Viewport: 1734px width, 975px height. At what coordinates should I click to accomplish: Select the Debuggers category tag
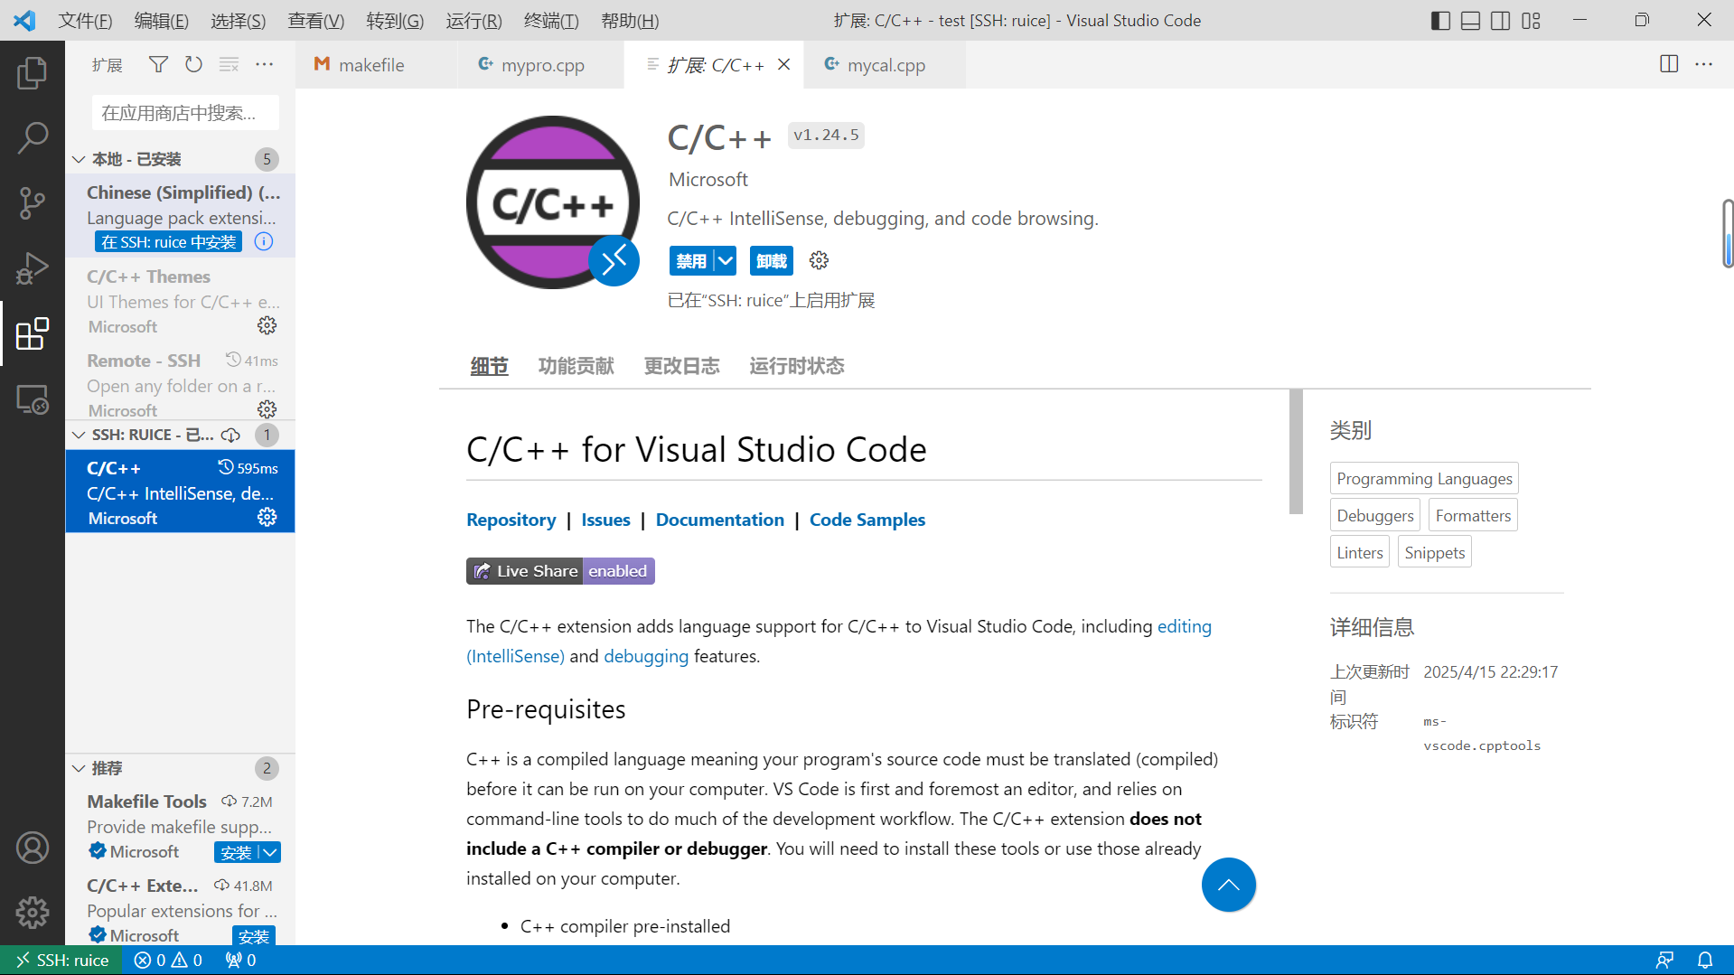tap(1374, 515)
